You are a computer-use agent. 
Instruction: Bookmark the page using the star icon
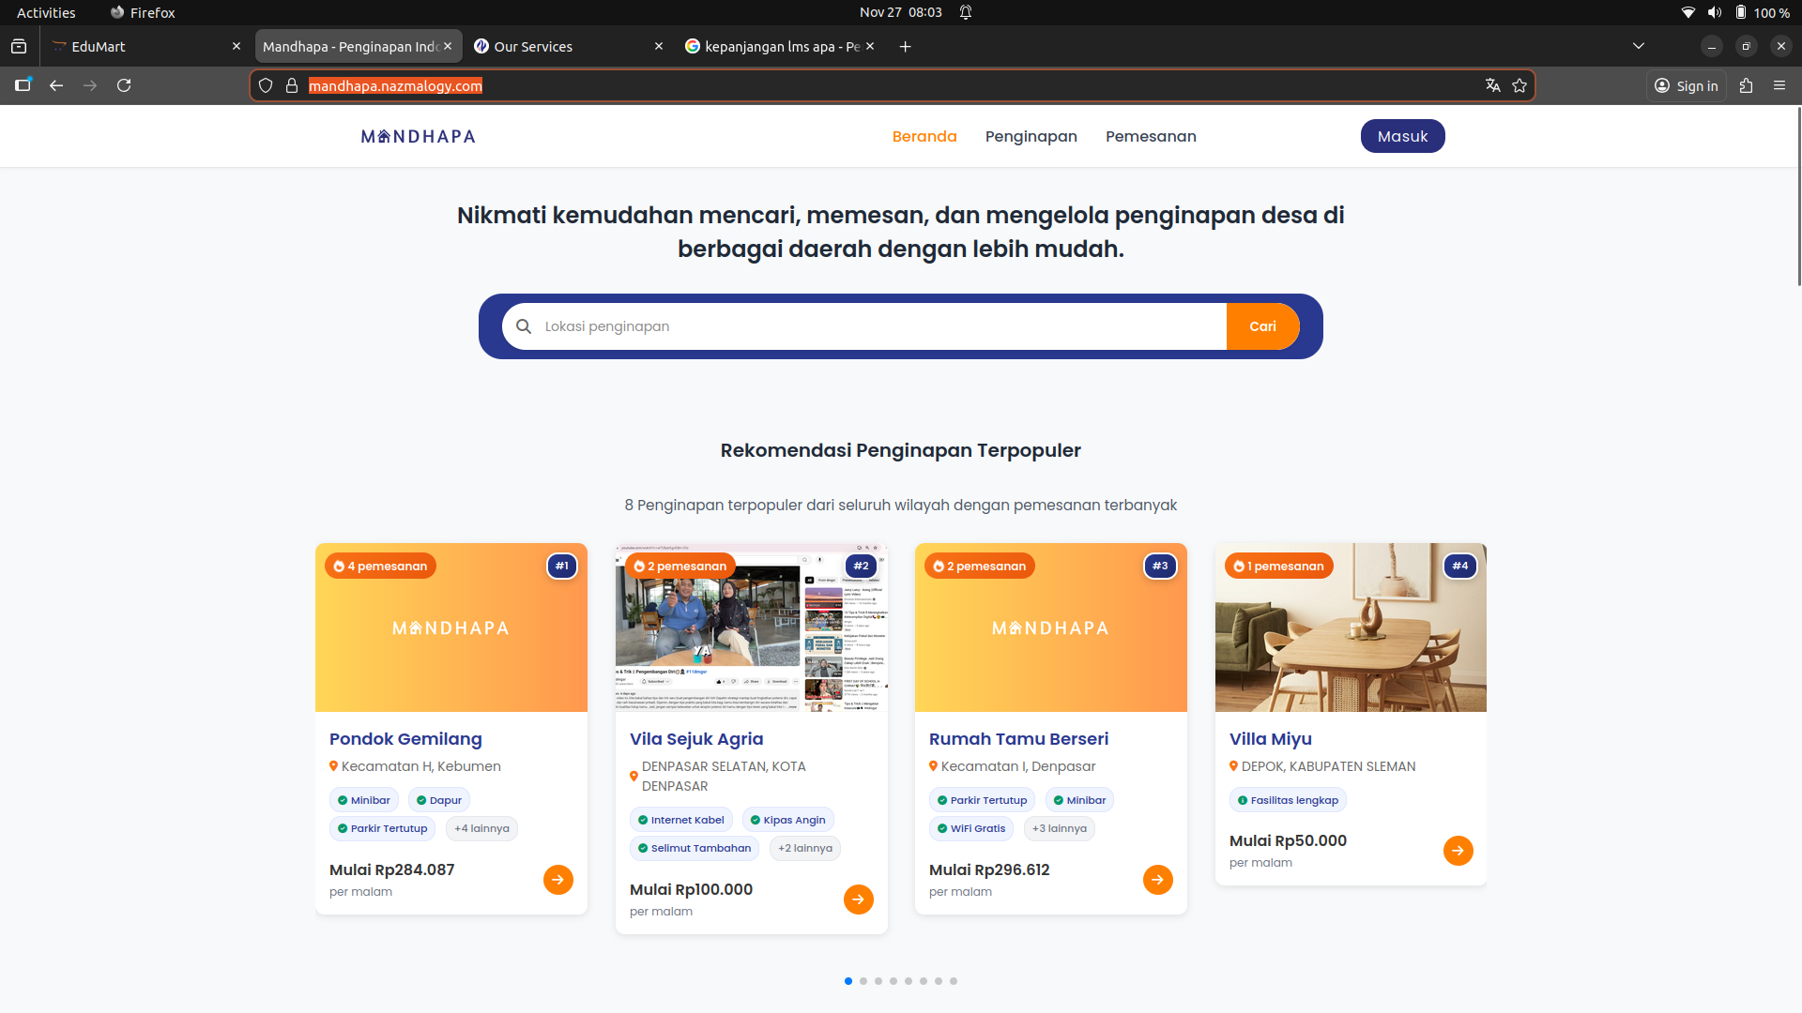pos(1520,85)
